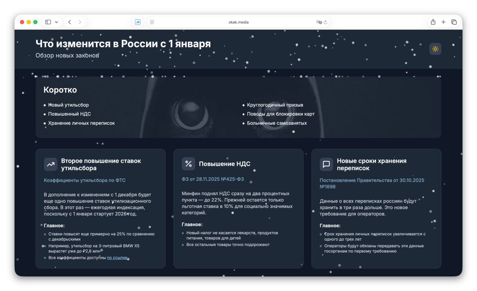Toggle the light theme sun icon
477x291 pixels.
pos(435,49)
